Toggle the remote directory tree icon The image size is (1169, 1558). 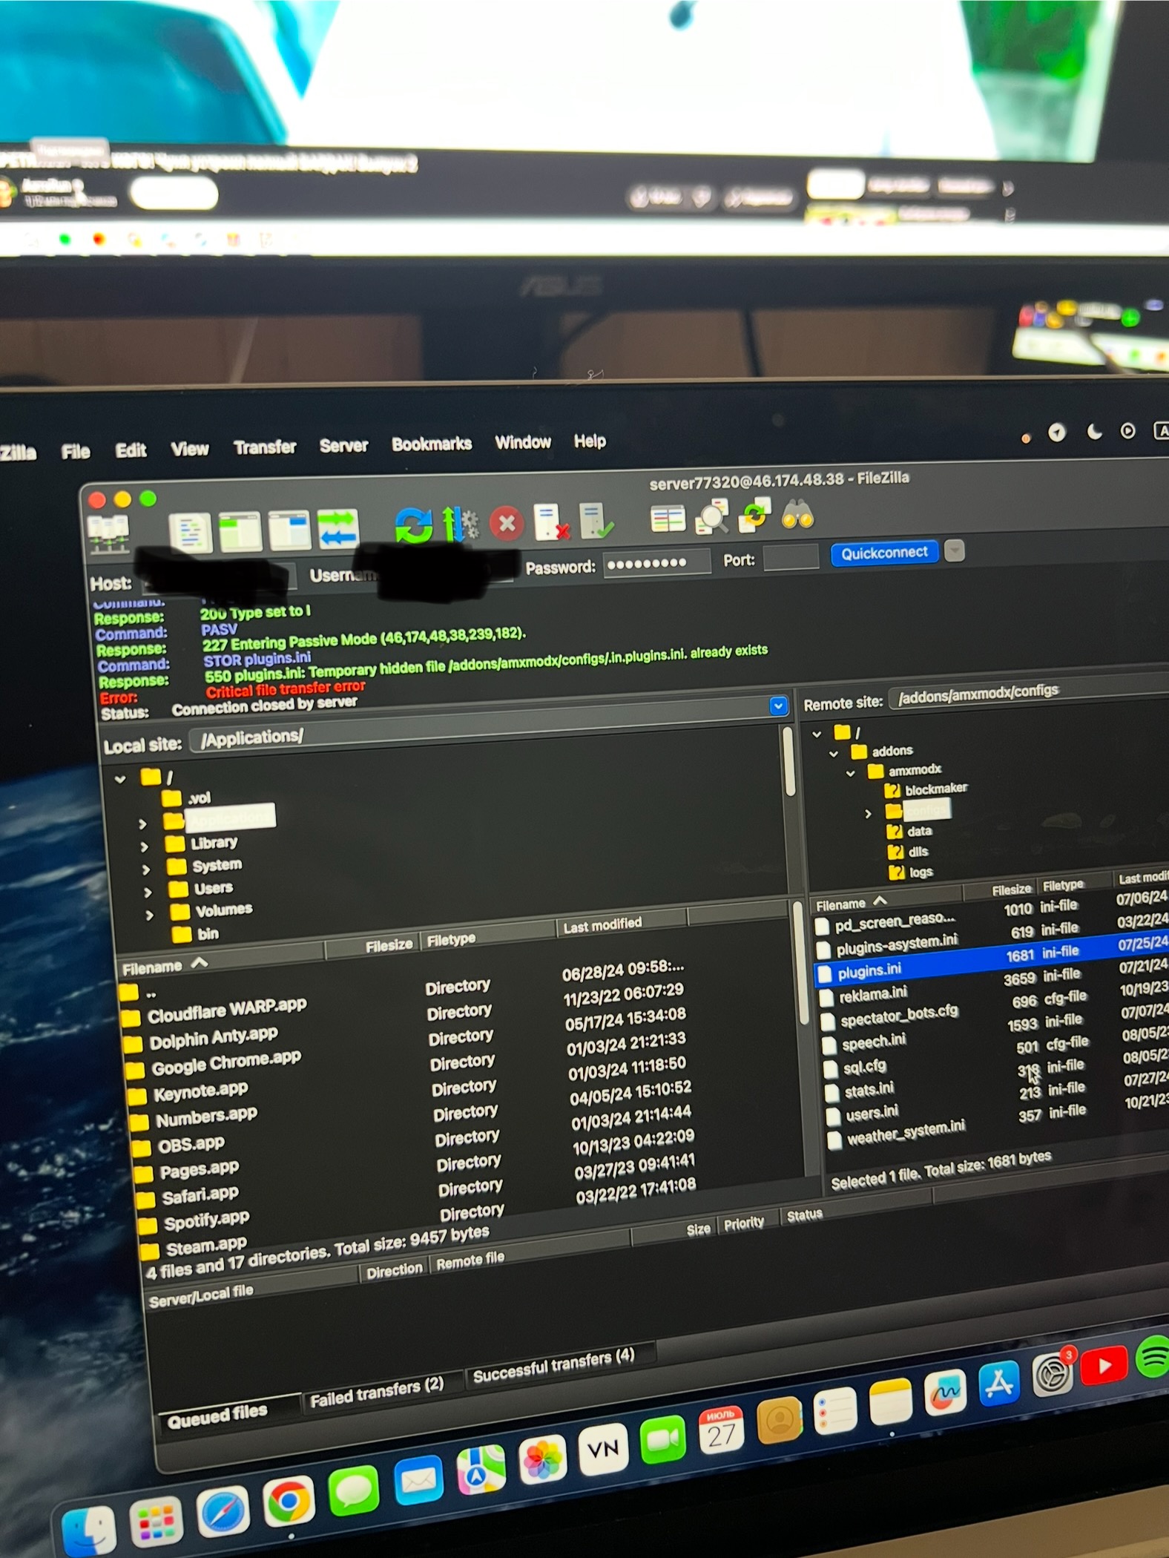[289, 529]
